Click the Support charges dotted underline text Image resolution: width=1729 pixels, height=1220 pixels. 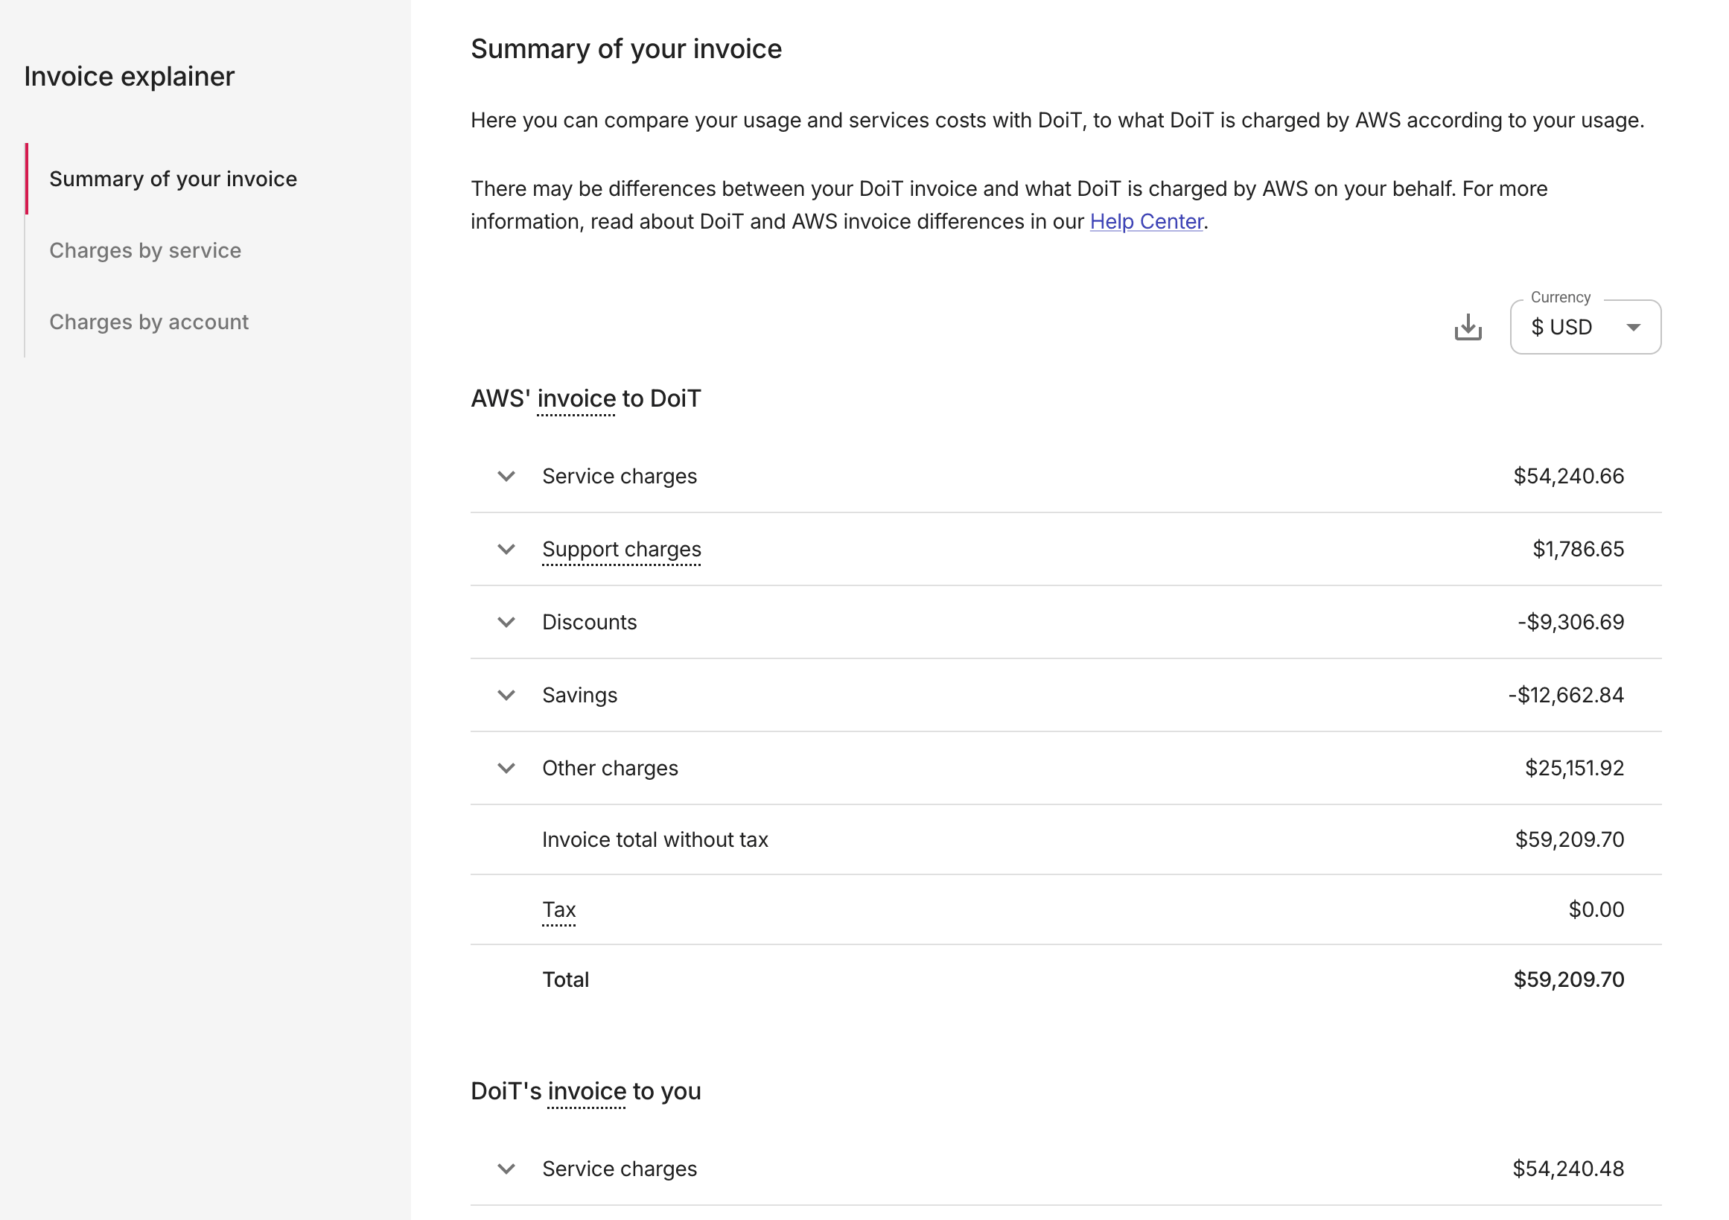tap(622, 549)
